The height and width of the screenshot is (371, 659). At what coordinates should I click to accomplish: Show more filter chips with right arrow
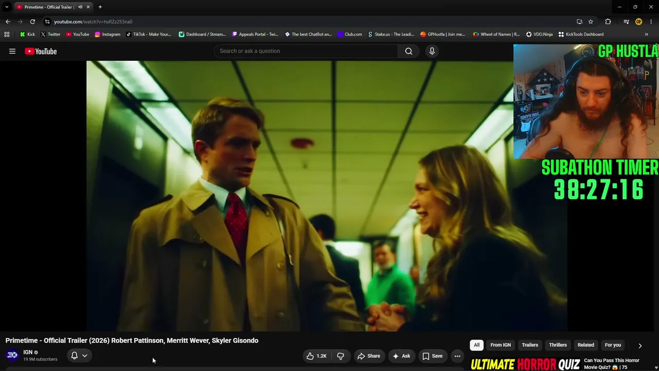640,346
